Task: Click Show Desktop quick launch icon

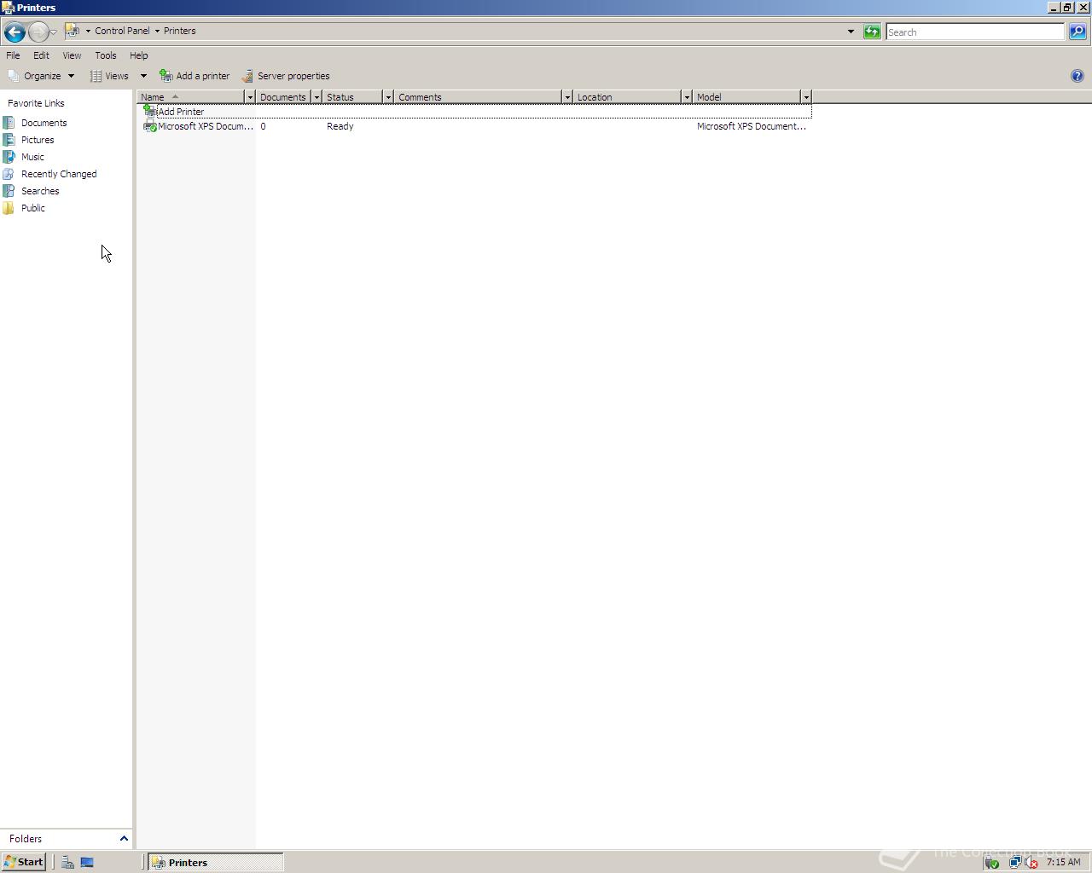Action: point(87,862)
